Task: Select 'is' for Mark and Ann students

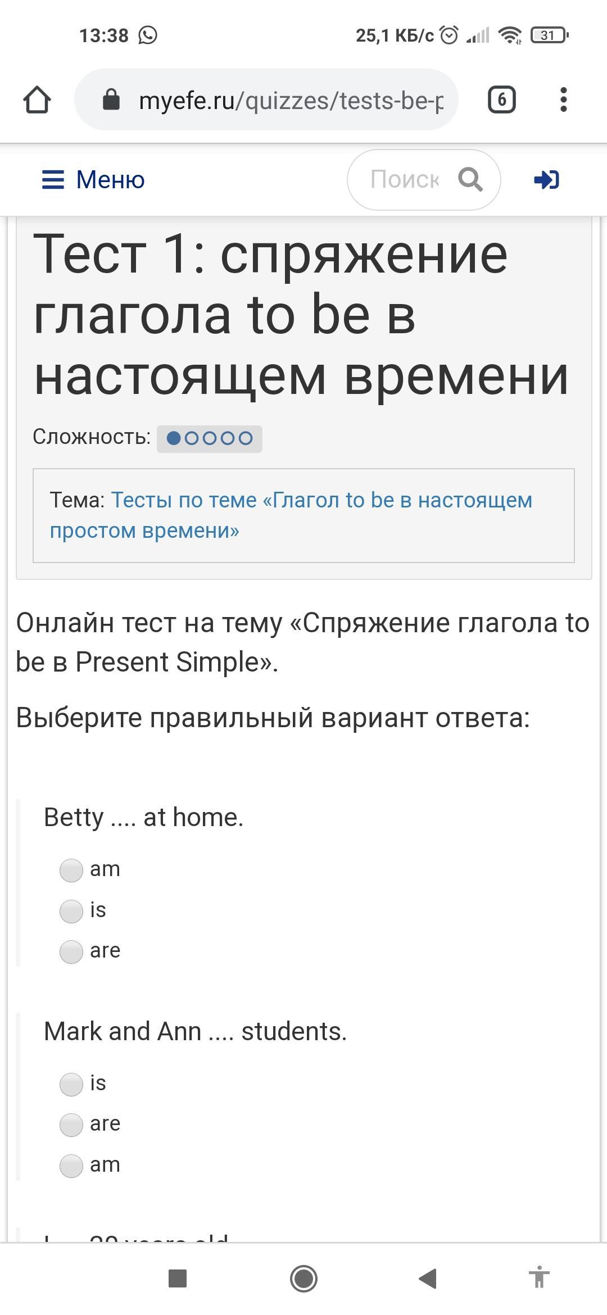Action: click(71, 1084)
